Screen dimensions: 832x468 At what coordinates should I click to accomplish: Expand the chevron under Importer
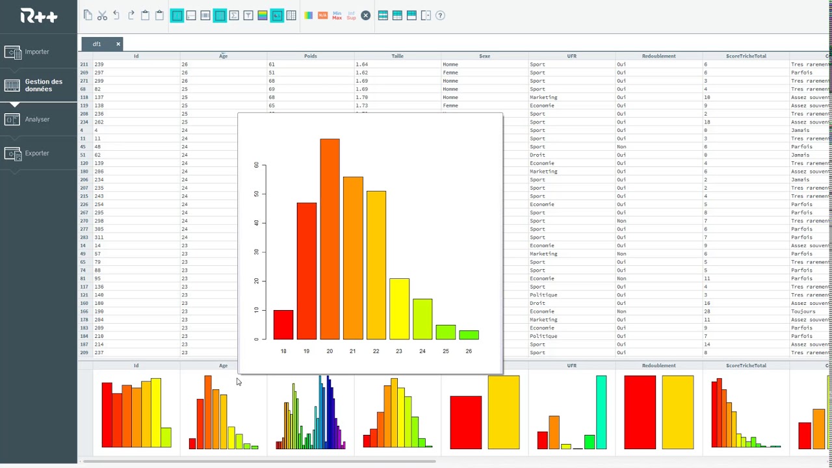coord(14,71)
